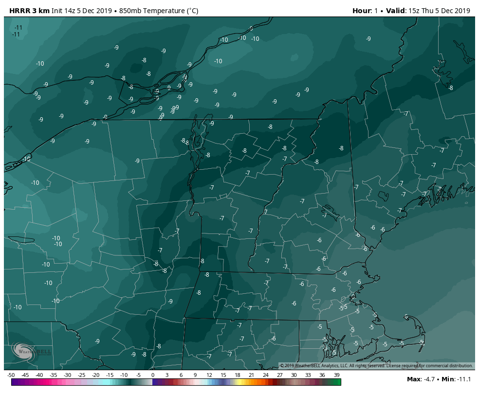Select the Valid 15z Thu 5 Dec 2019 text
The image size is (479, 393).
pyautogui.click(x=428, y=11)
